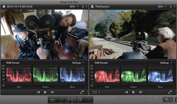Image resolution: width=177 pixels, height=104 pixels.
Task: Click the left viewer's RGB Parade title
Action: click(x=13, y=63)
